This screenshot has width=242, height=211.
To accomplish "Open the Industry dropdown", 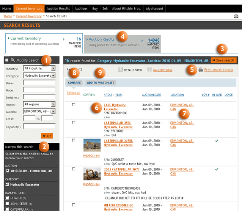I will click(39, 68).
